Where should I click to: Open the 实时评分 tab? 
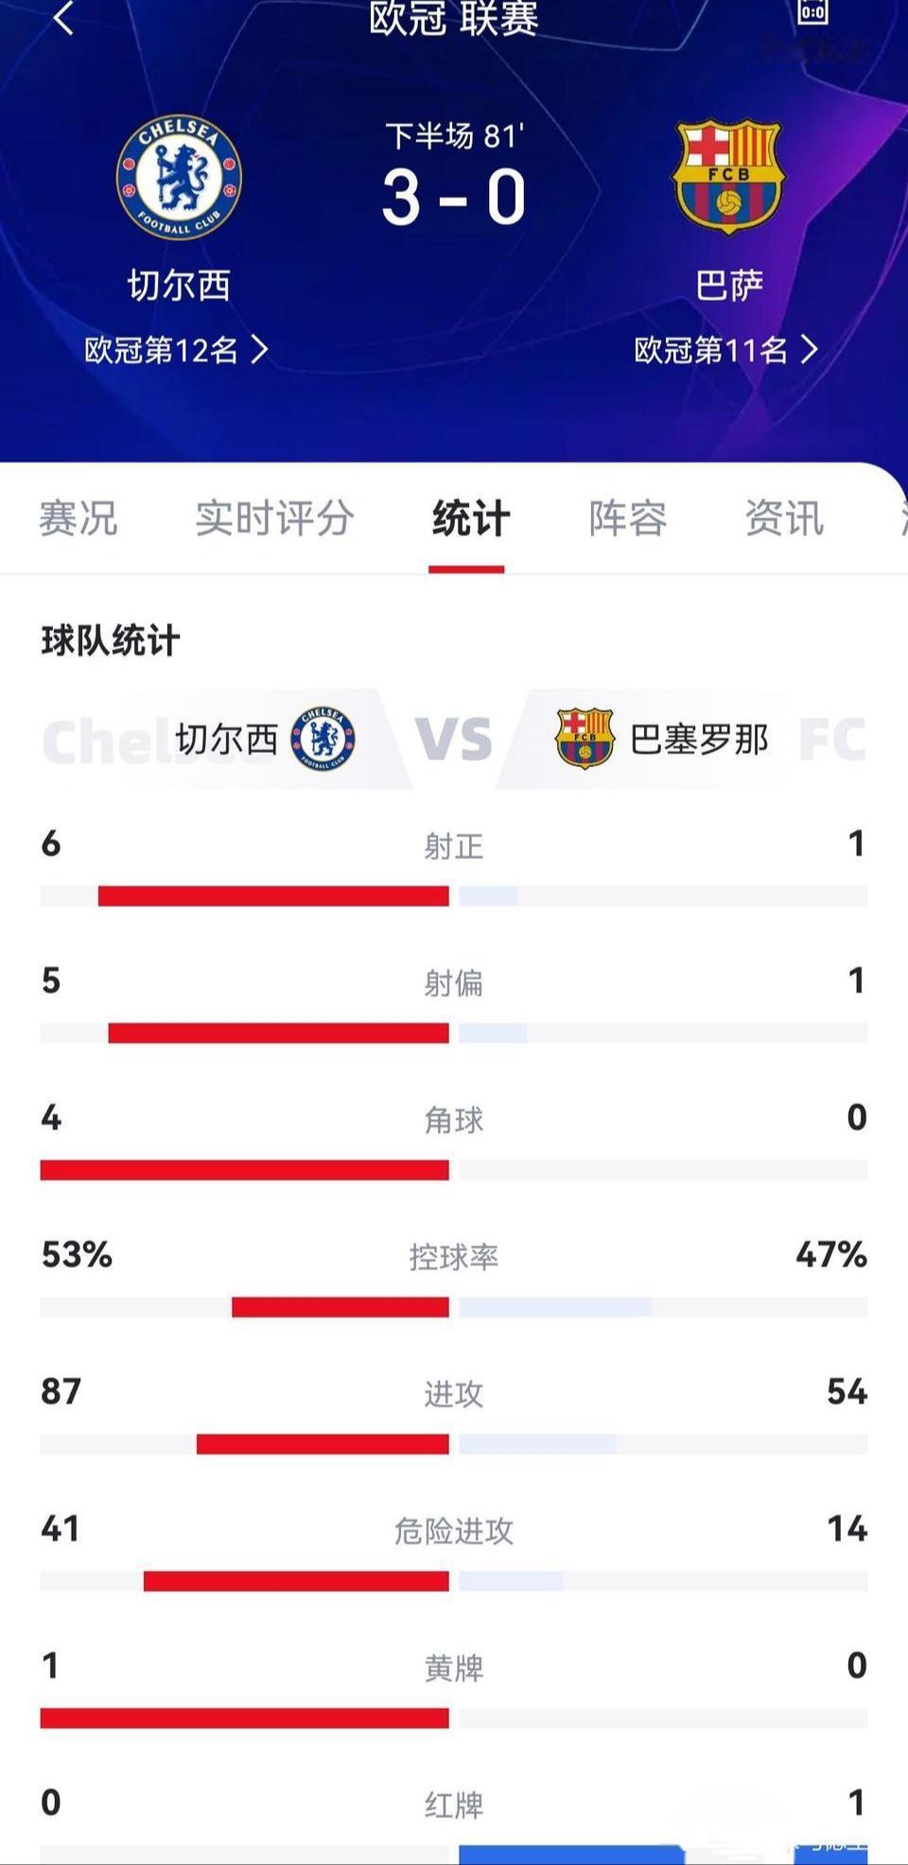[274, 518]
